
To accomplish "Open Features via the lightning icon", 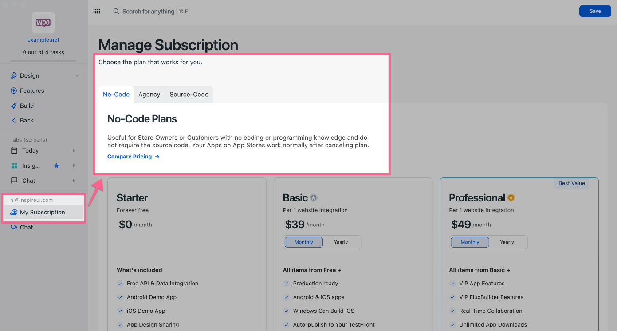I will [14, 91].
